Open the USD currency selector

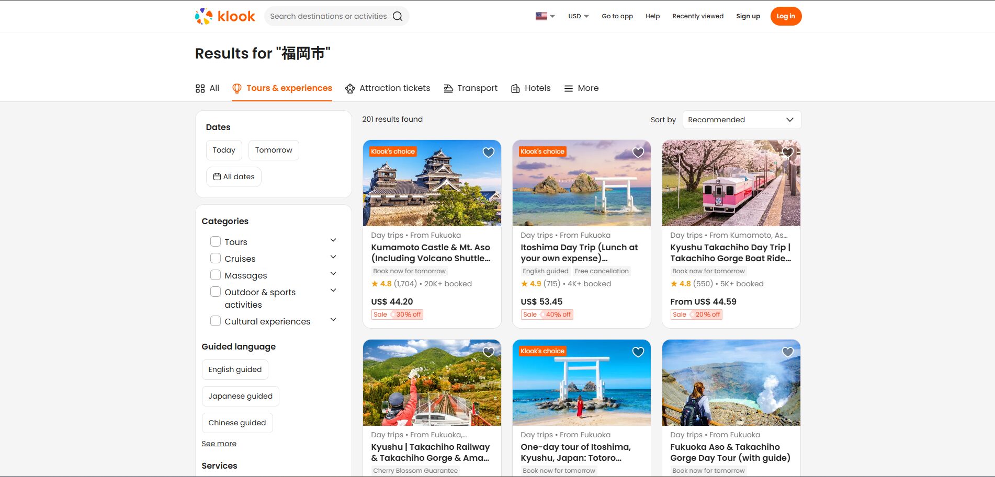point(578,16)
